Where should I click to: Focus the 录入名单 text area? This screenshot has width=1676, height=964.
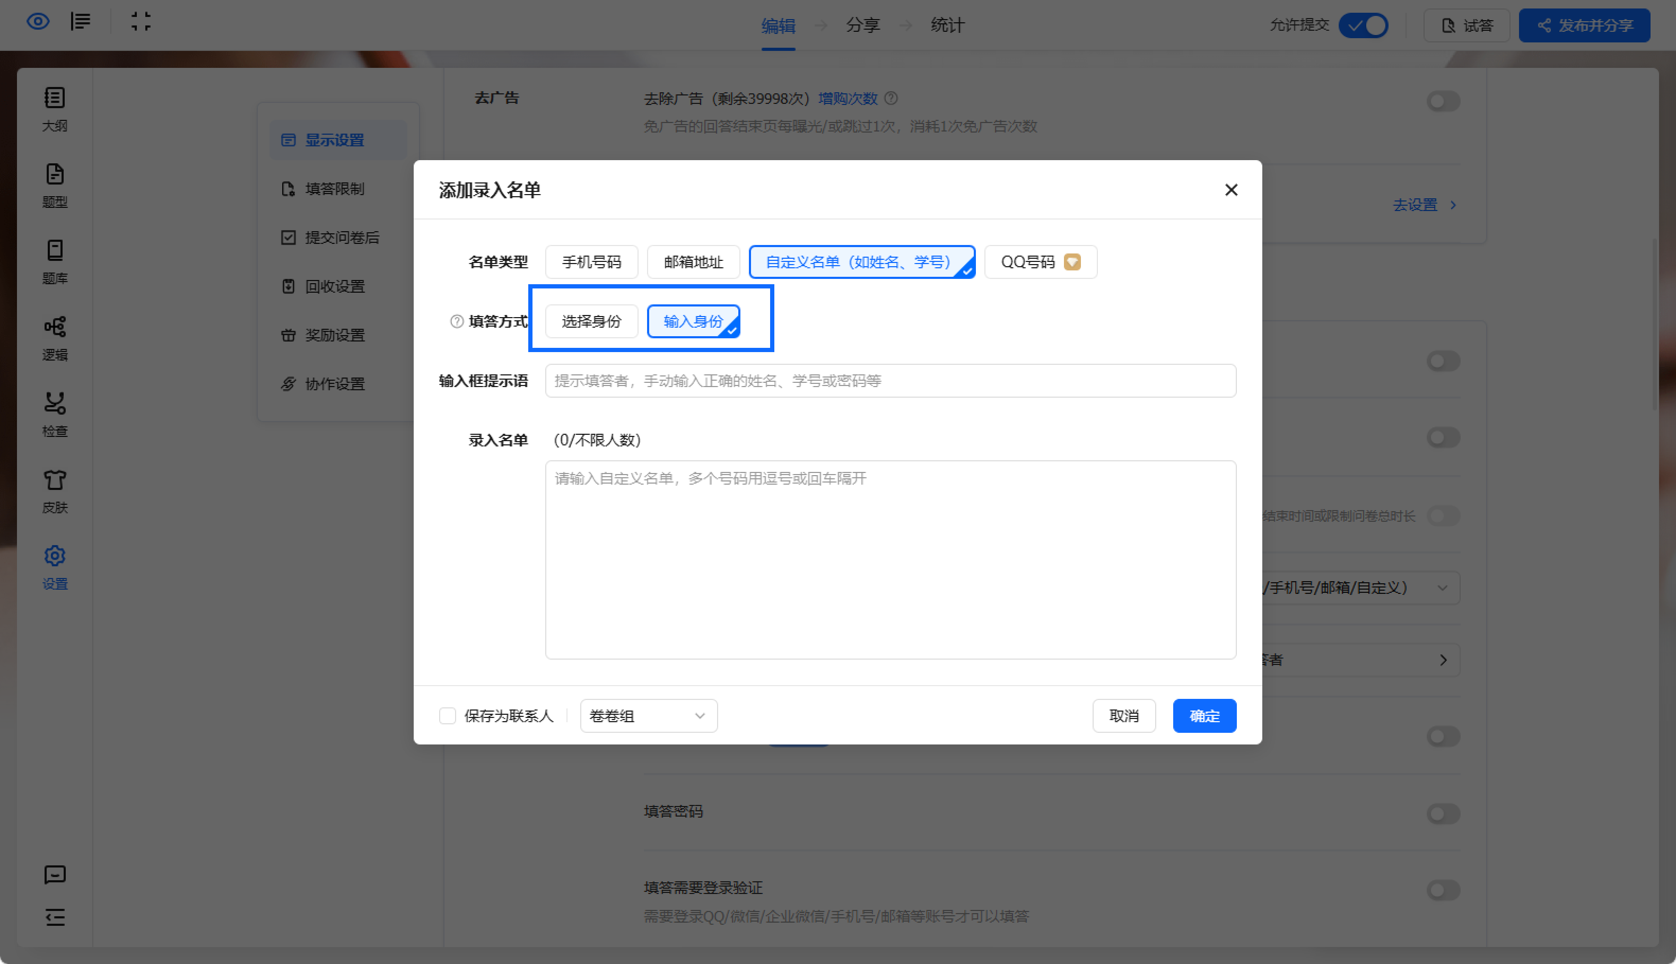(x=891, y=560)
